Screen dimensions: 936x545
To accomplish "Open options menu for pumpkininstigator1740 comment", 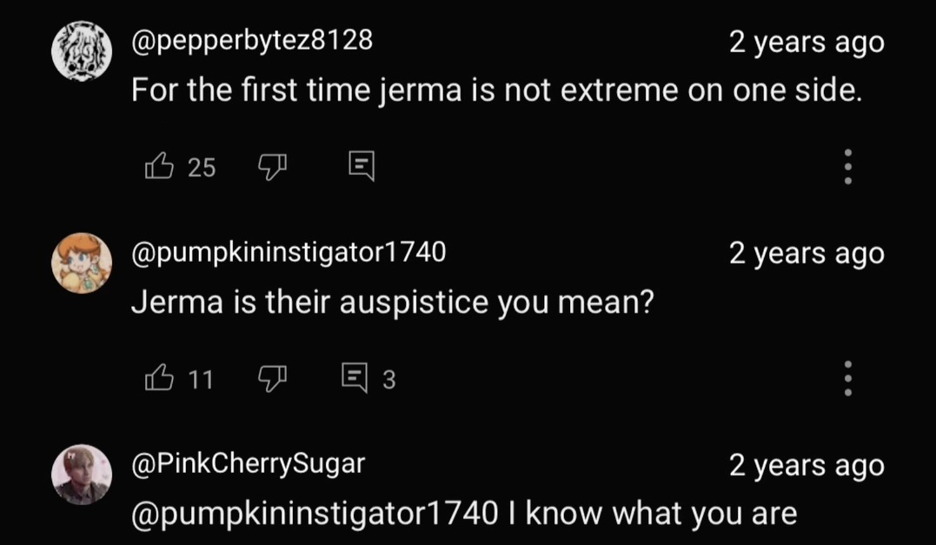I will [x=849, y=379].
